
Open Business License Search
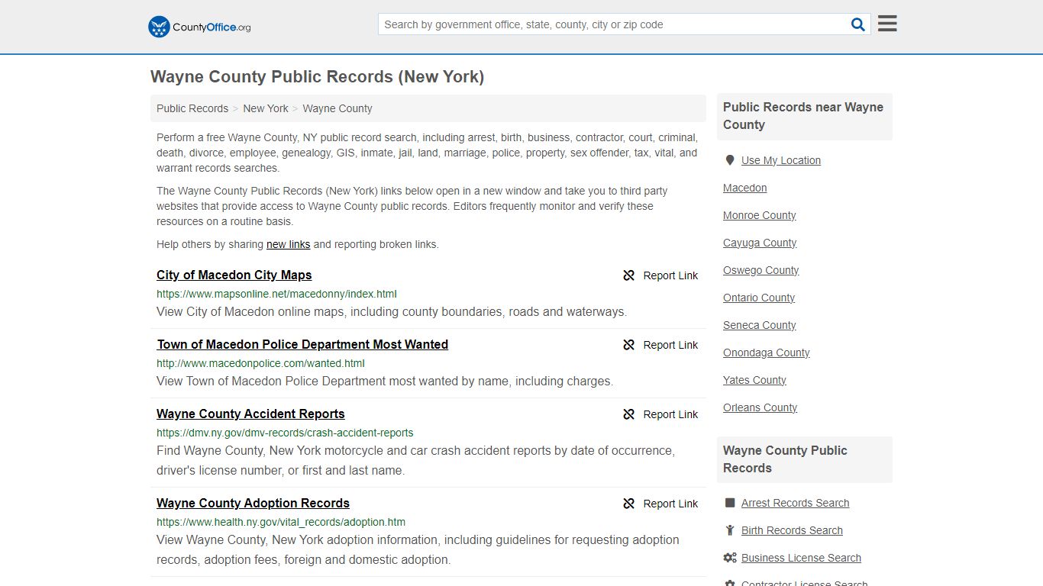click(801, 558)
